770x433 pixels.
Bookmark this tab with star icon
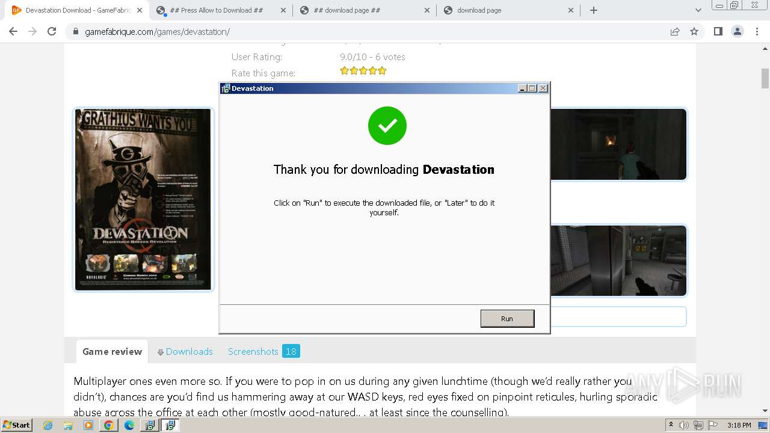tap(694, 32)
